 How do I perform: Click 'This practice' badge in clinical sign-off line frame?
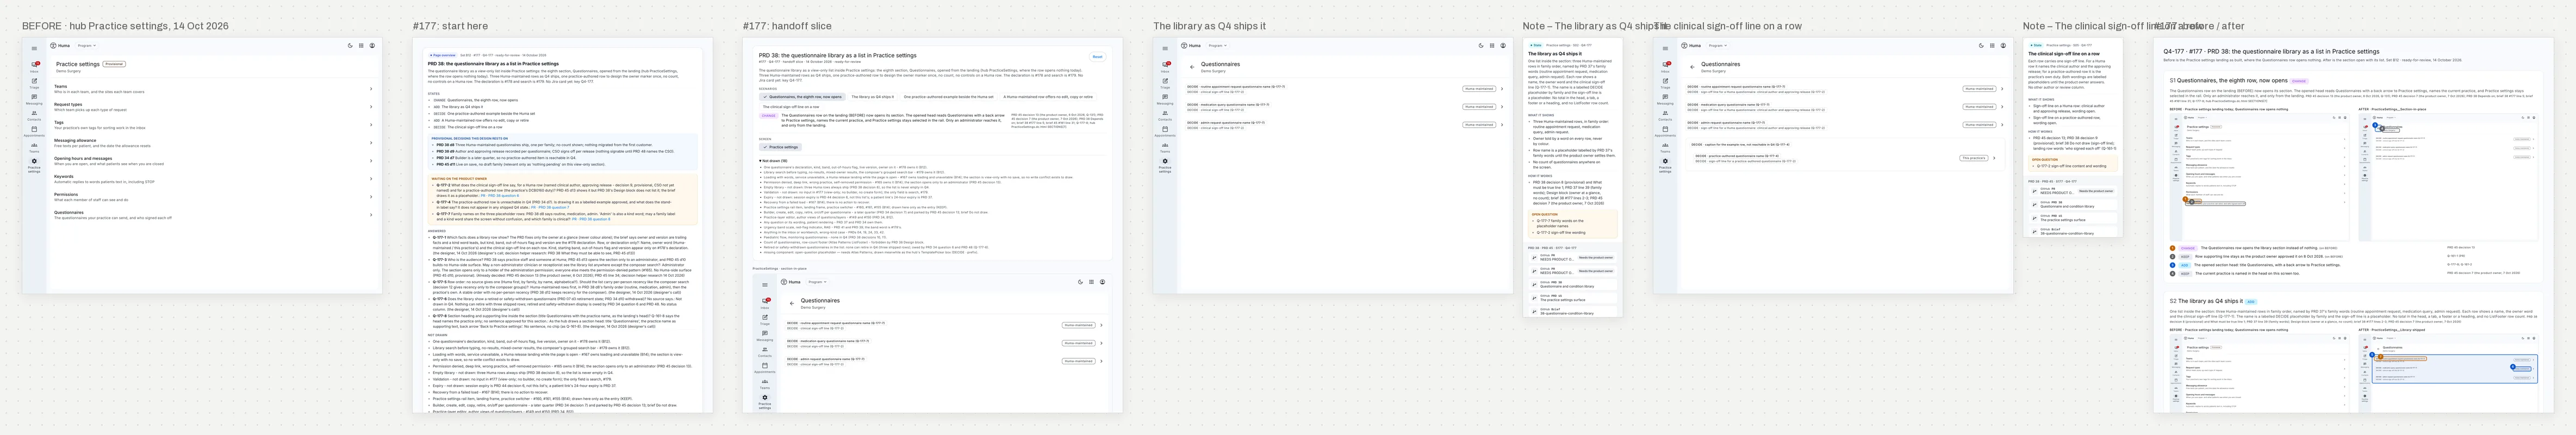pos(1973,158)
